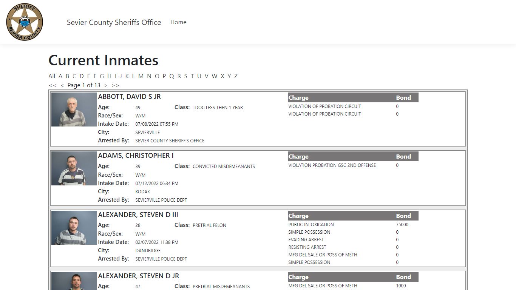Click charge 'RESISTING ARREST'
Screen dimensions: 516x290
click(307, 247)
